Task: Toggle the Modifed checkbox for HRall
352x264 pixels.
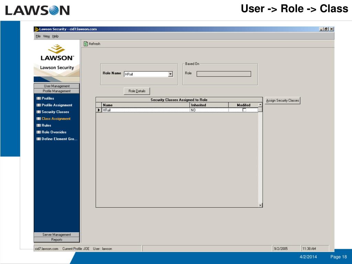Action: point(244,110)
